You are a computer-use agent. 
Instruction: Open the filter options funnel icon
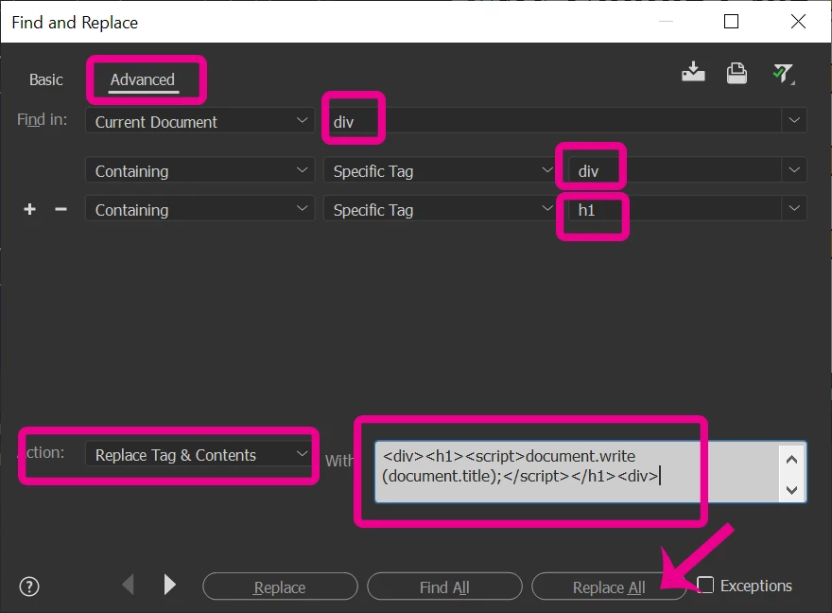click(x=783, y=73)
